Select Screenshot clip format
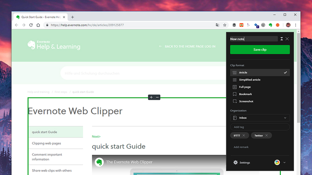The width and height of the screenshot is (312, 175). 260,101
